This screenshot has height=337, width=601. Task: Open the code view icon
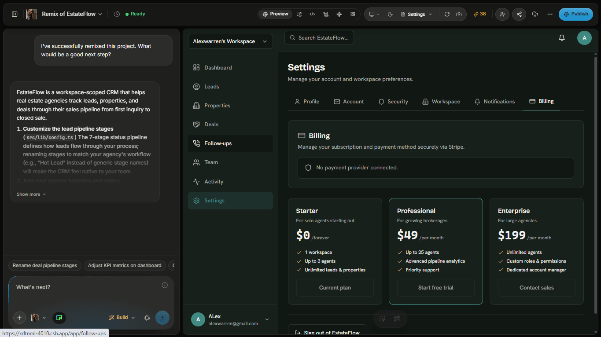click(x=312, y=14)
